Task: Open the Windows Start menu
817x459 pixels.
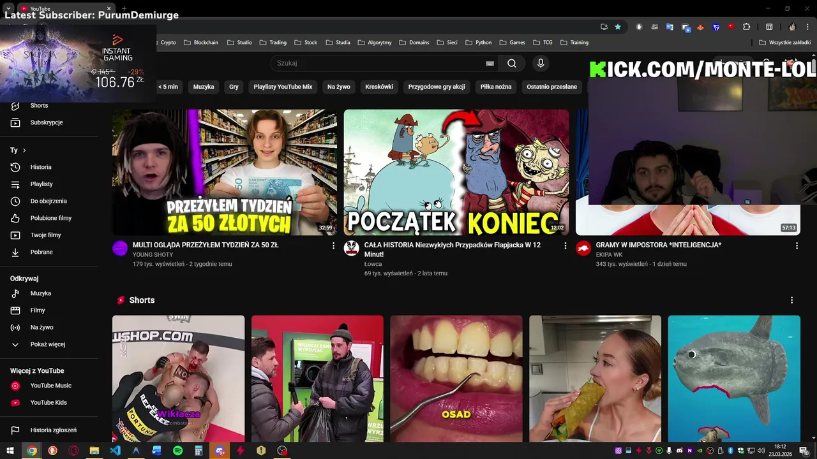Action: tap(10, 451)
